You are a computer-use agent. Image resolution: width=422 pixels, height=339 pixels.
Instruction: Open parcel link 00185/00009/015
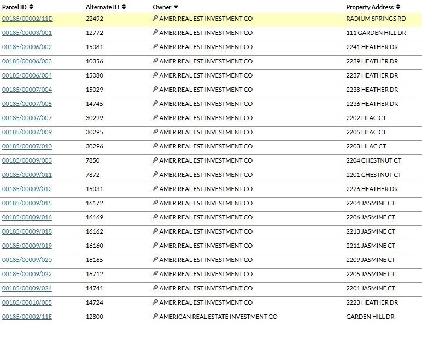[x=27, y=203]
